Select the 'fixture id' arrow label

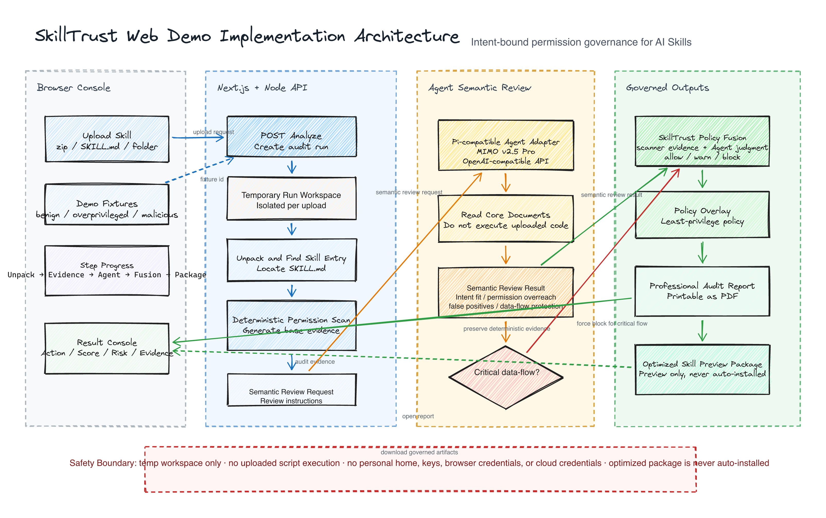[212, 179]
